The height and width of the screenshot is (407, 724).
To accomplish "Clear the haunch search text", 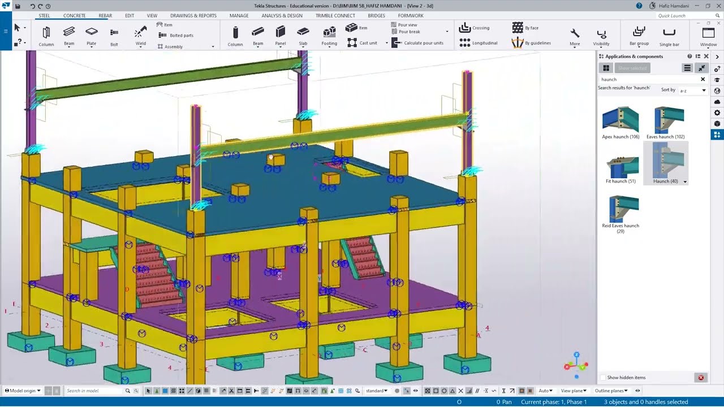I will coord(703,79).
